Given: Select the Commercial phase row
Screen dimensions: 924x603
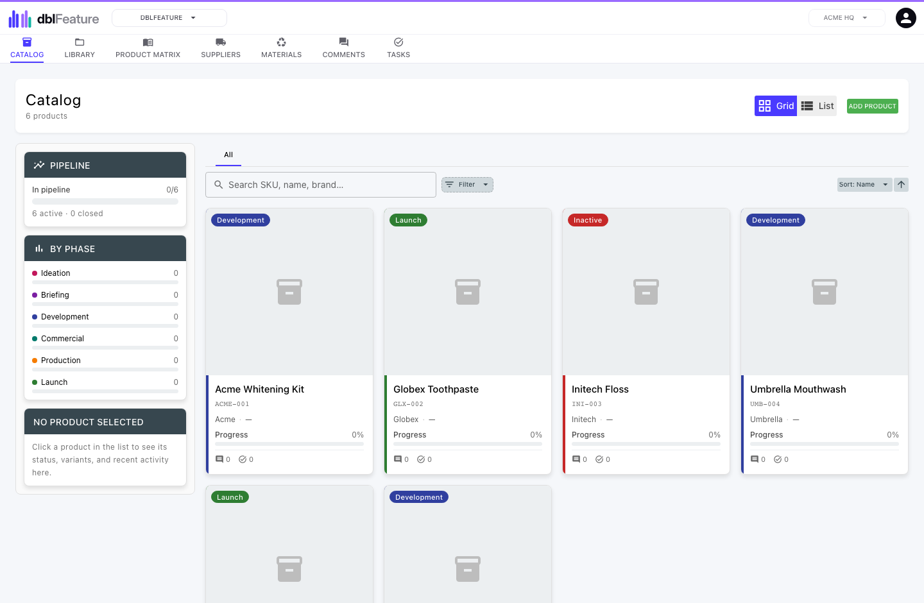Looking at the screenshot, I should (105, 341).
